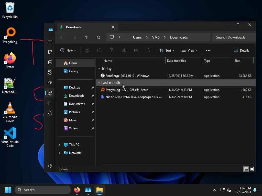262x196 pixels.
Task: Open the Sort dropdown menu
Action: (x=167, y=50)
